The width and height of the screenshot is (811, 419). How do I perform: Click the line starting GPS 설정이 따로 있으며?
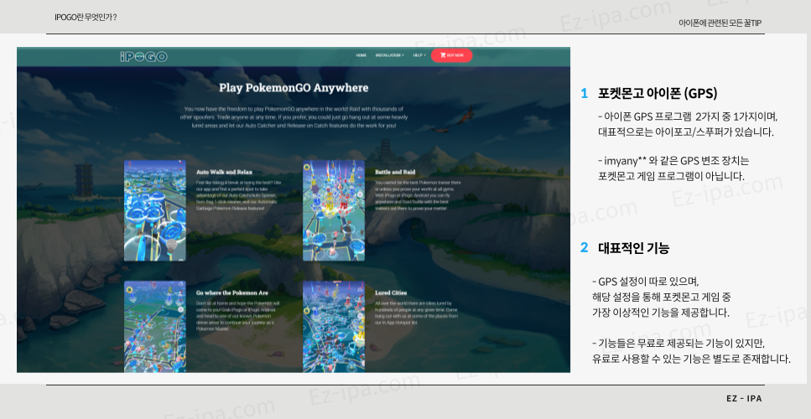click(646, 282)
